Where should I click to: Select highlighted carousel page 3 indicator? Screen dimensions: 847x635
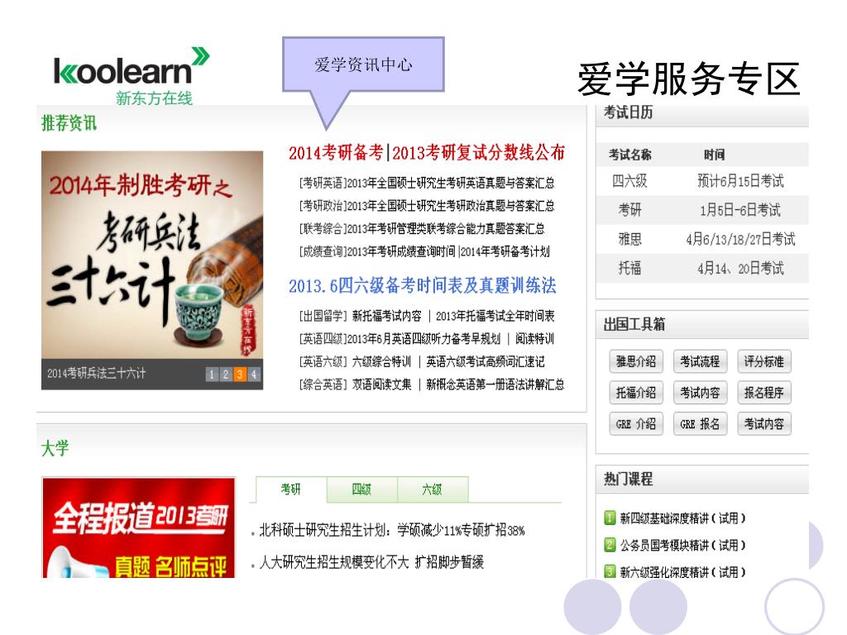[x=240, y=375]
